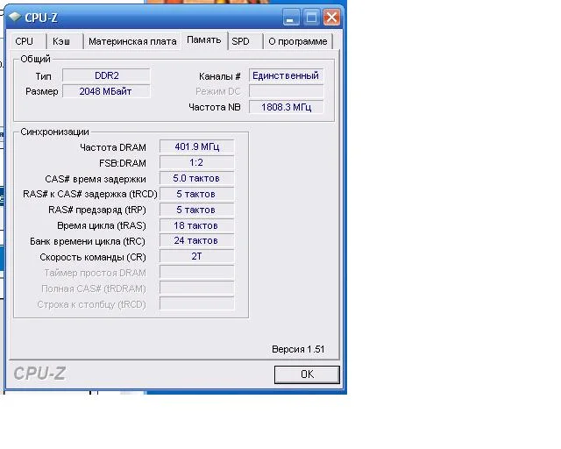Click the 2048 МБайт size value
This screenshot has height=449, width=561.
pos(106,91)
